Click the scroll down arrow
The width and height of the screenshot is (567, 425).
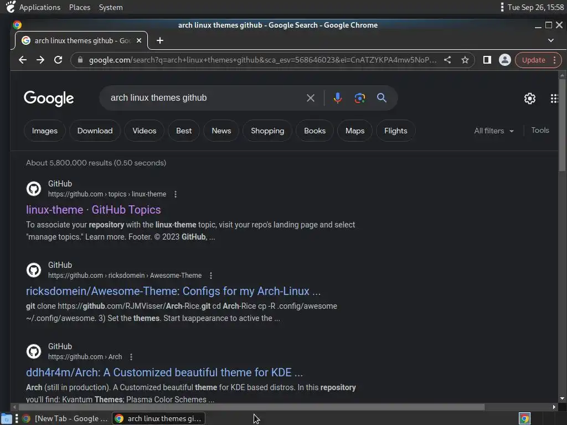coord(562,398)
